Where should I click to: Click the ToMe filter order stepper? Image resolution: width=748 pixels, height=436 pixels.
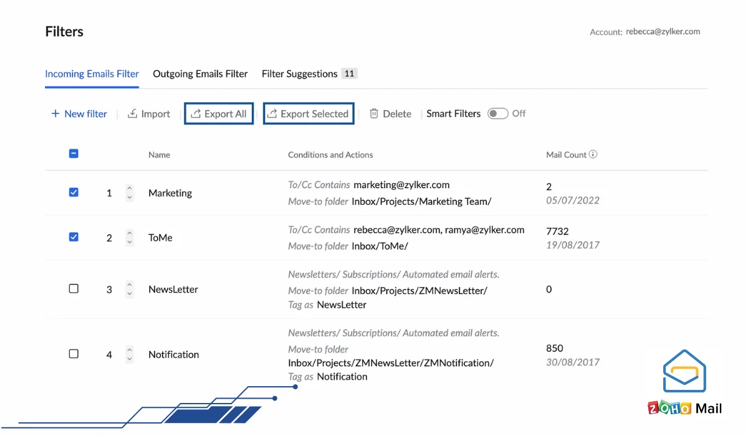click(x=129, y=237)
